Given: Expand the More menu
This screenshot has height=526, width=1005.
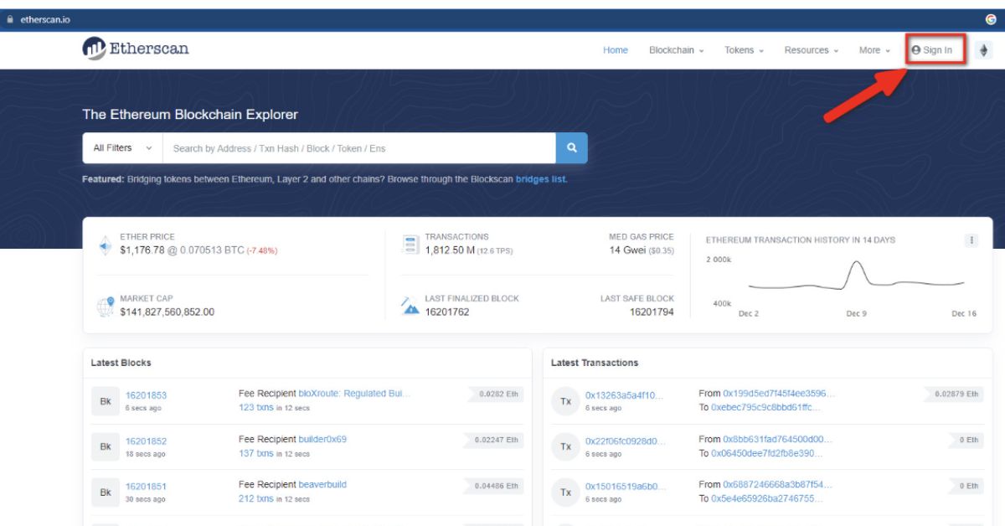Looking at the screenshot, I should (x=874, y=50).
